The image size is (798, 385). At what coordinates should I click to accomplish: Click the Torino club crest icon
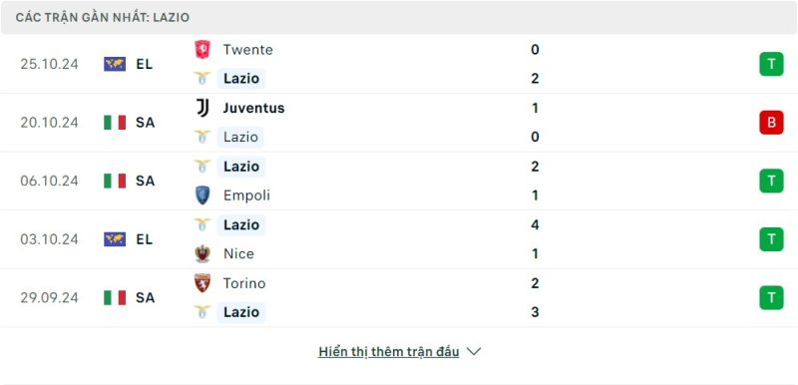pos(202,283)
